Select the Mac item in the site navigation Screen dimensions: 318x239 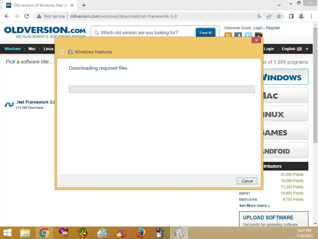click(x=32, y=49)
